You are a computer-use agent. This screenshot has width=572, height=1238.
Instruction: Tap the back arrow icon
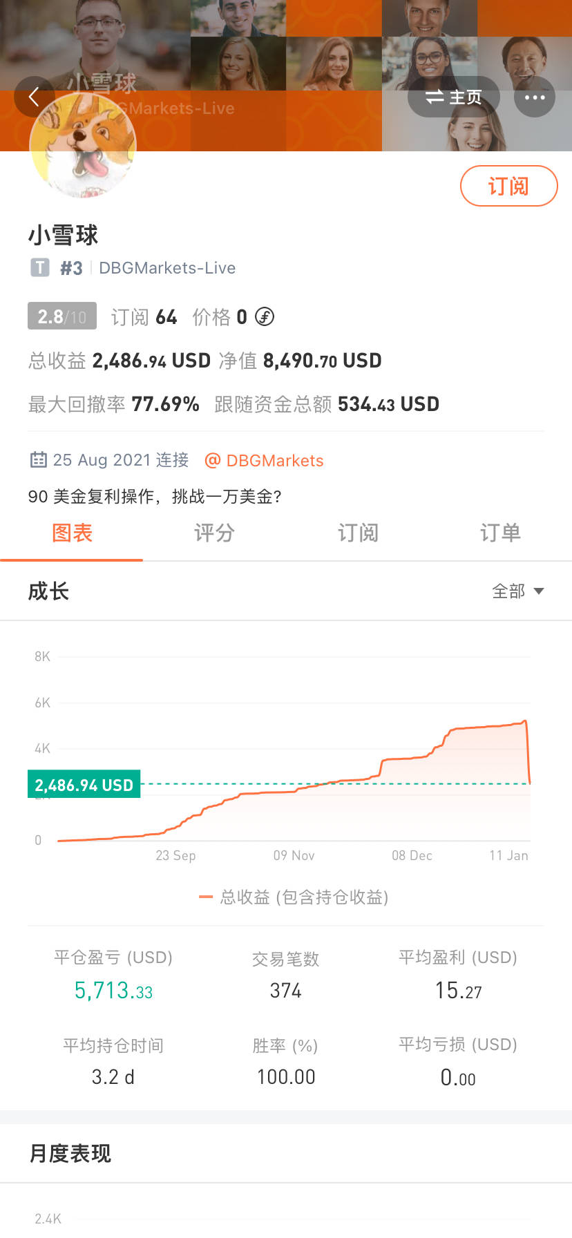click(x=33, y=97)
